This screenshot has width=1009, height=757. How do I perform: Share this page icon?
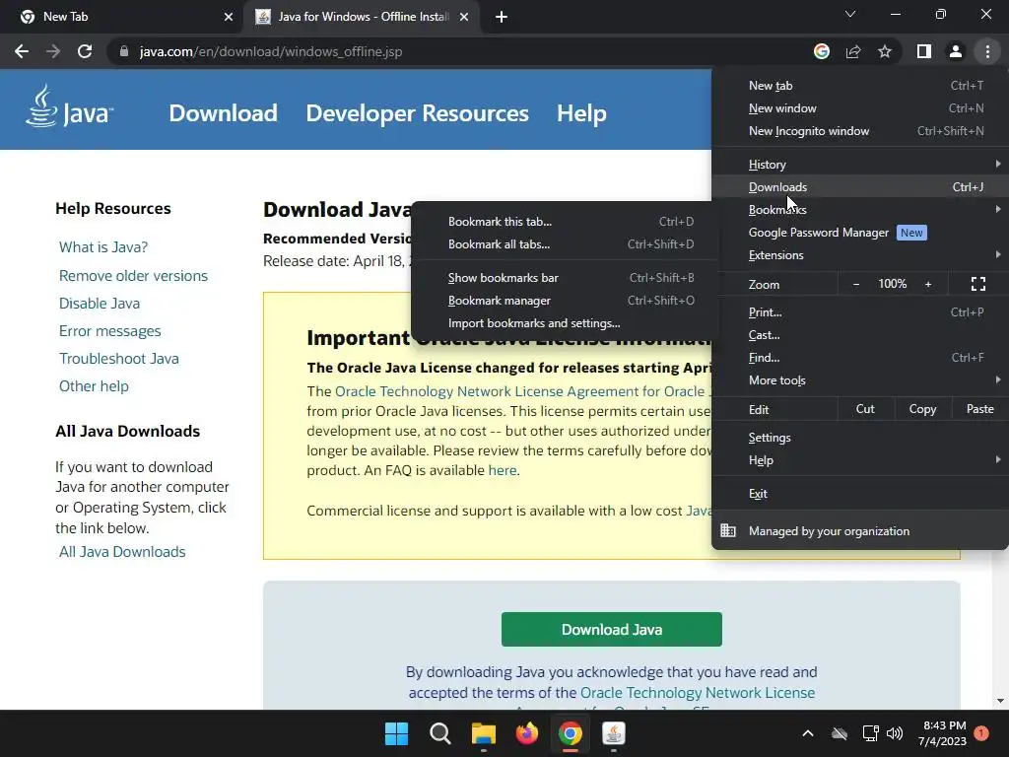(853, 51)
